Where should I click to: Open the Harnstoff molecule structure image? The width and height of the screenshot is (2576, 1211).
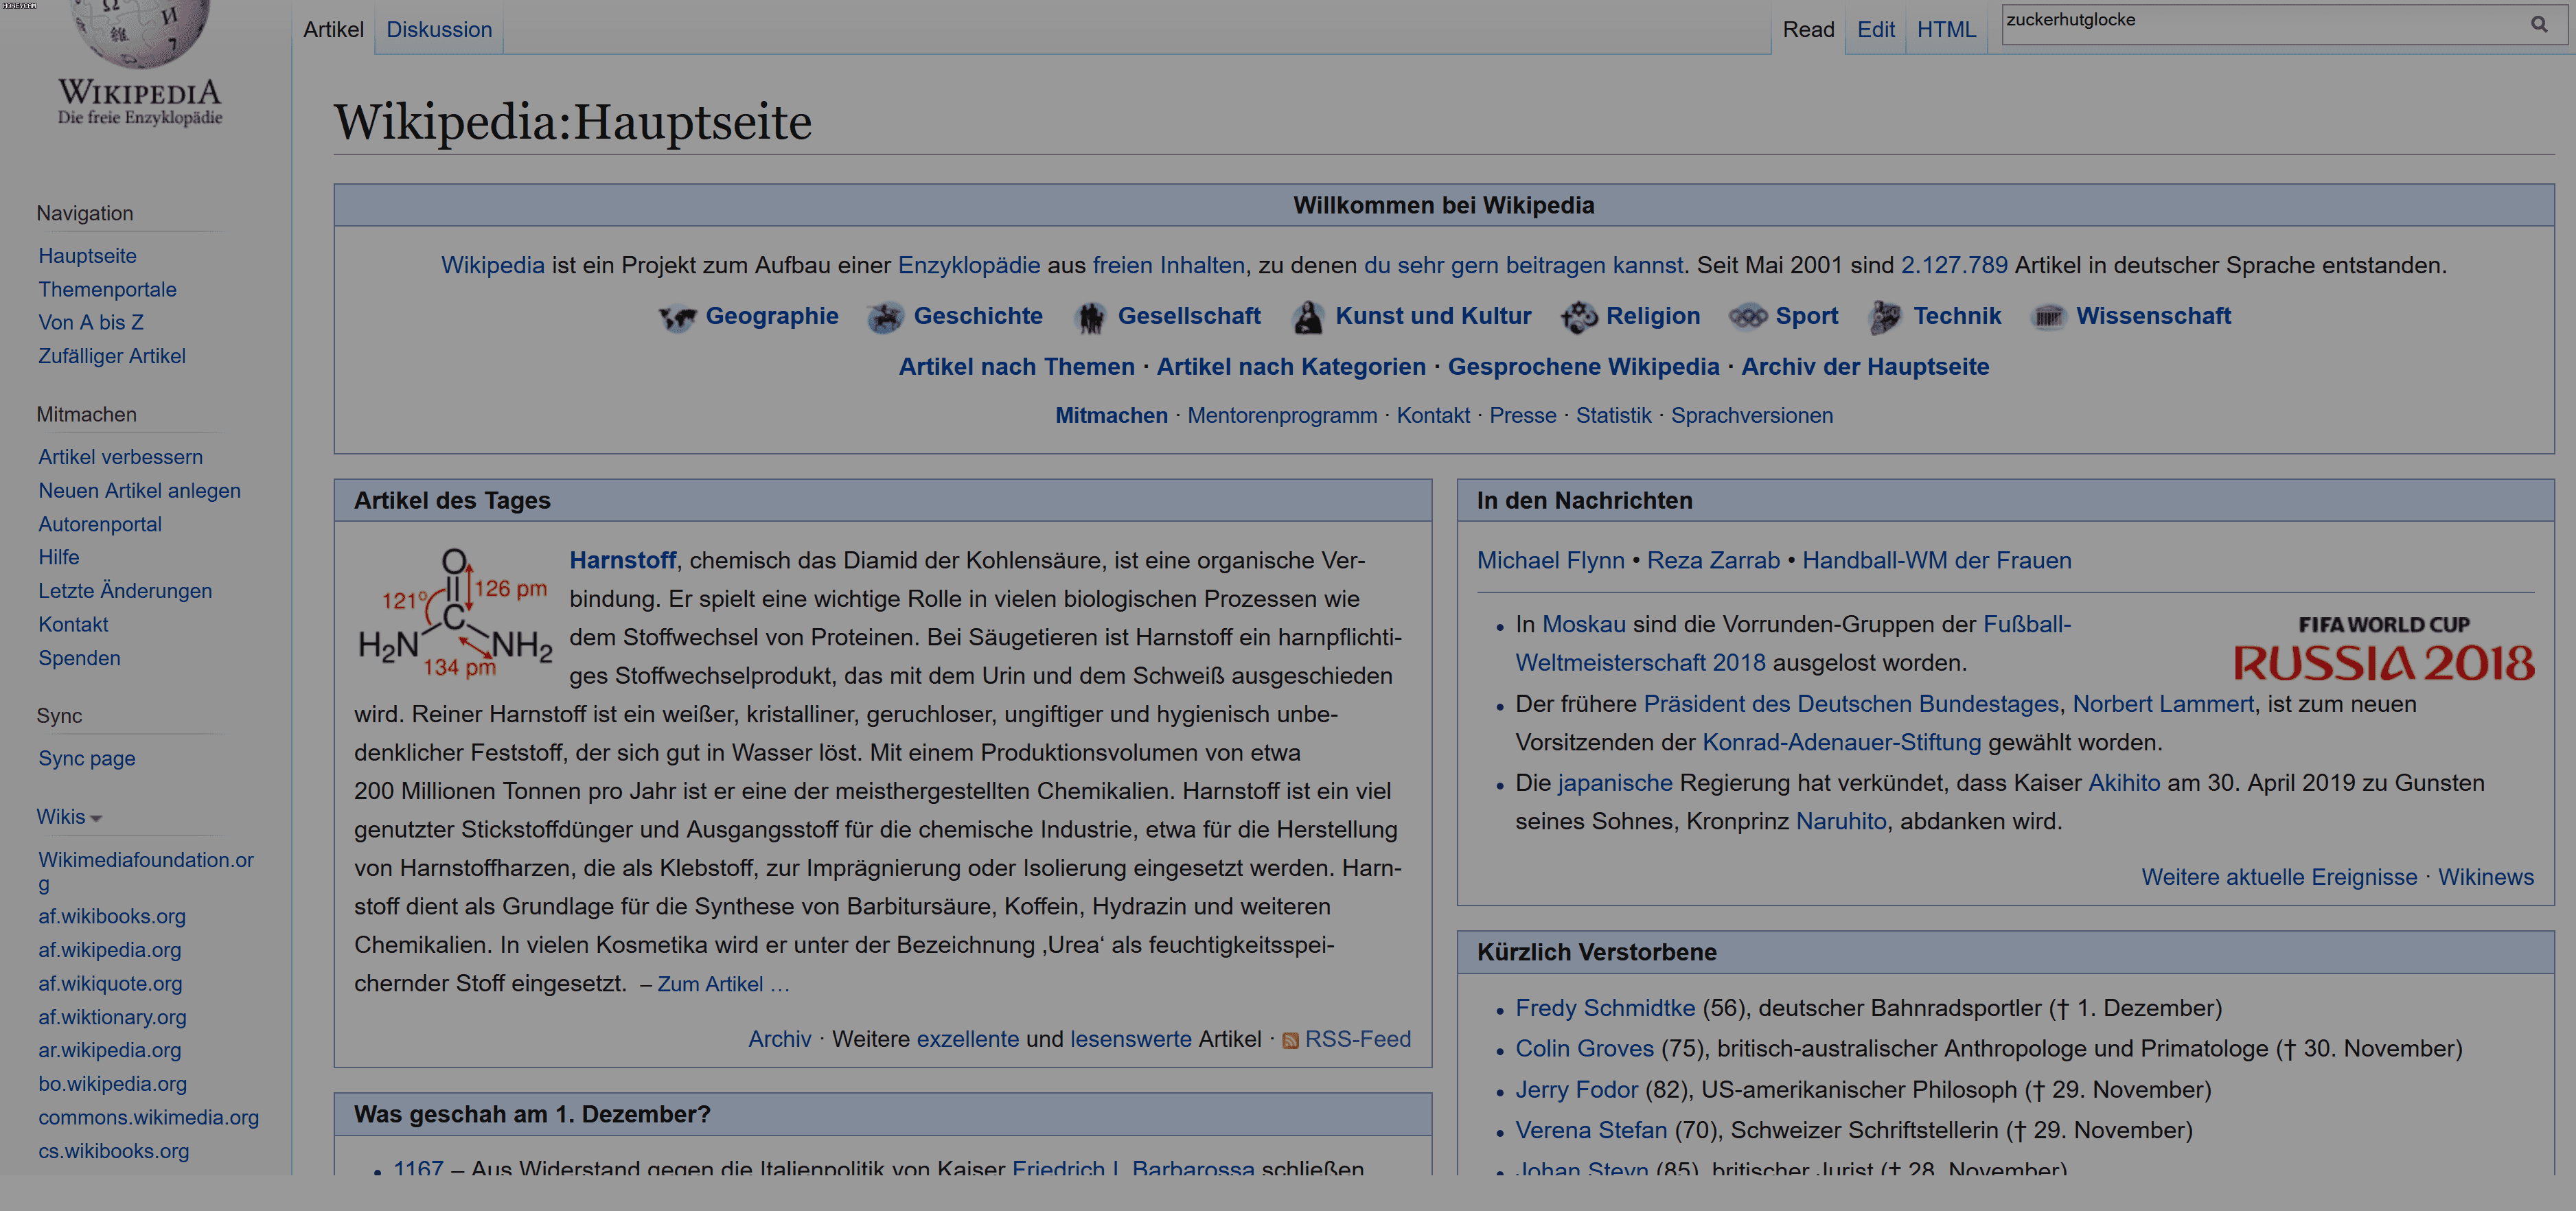[x=455, y=614]
